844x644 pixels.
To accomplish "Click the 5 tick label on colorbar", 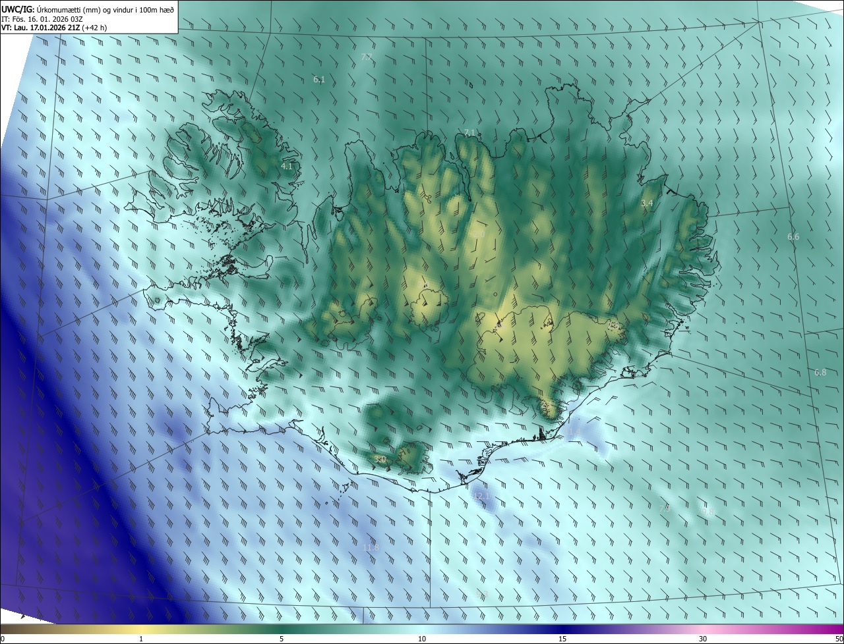I will coord(282,639).
